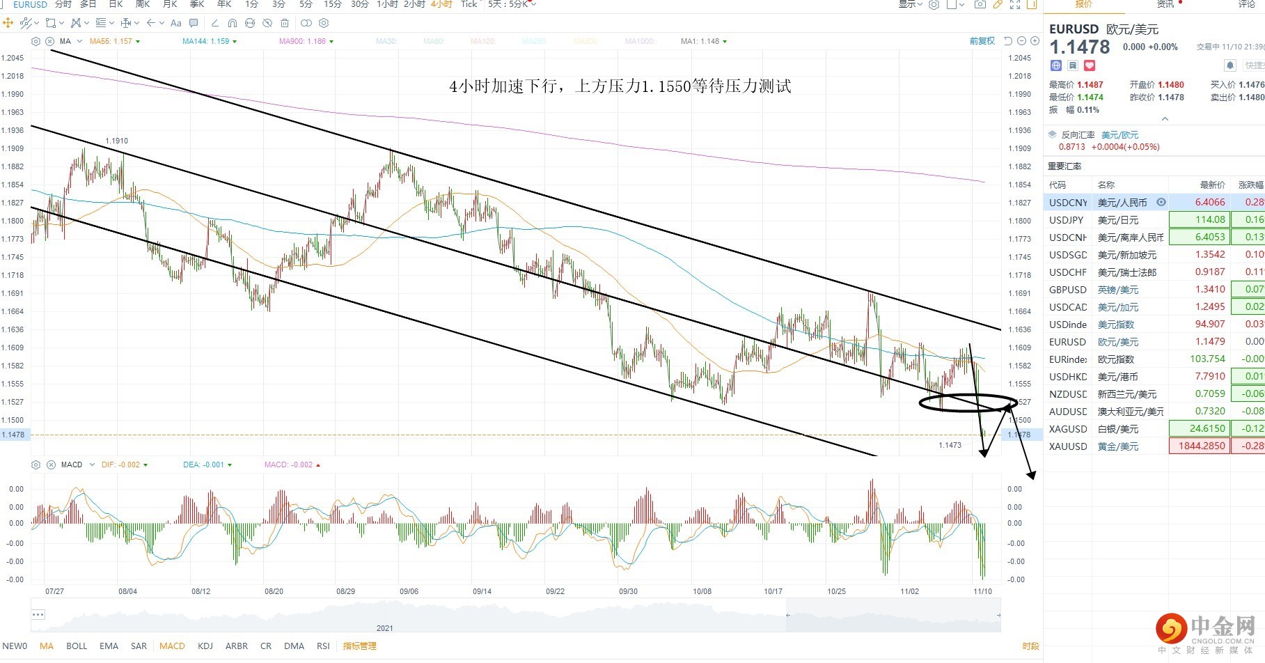Open the 黄金/美元 link in rates list
The width and height of the screenshot is (1265, 663).
coord(1118,446)
